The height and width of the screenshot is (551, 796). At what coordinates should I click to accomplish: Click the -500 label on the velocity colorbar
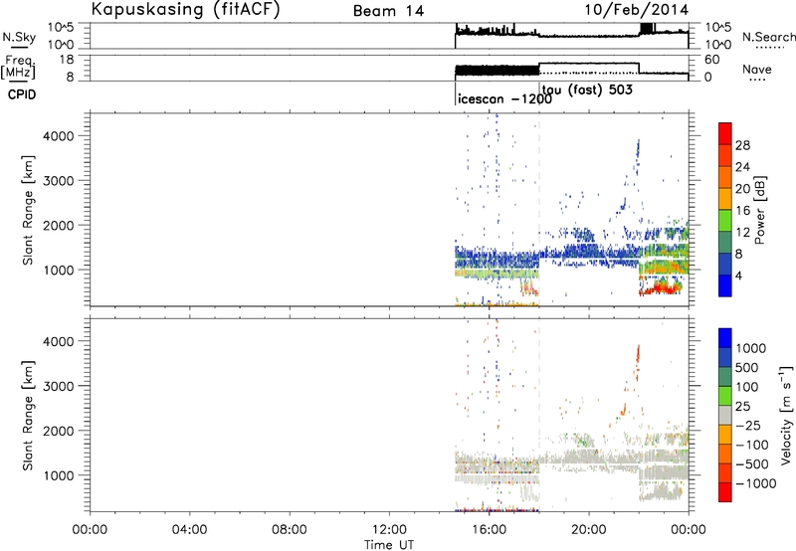click(752, 463)
